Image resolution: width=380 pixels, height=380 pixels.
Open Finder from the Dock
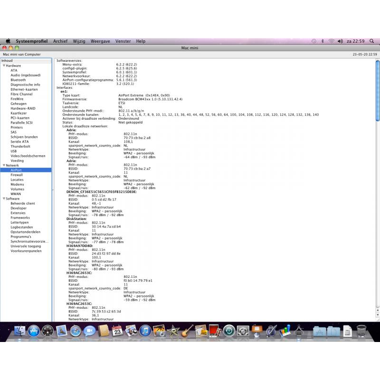(19, 331)
